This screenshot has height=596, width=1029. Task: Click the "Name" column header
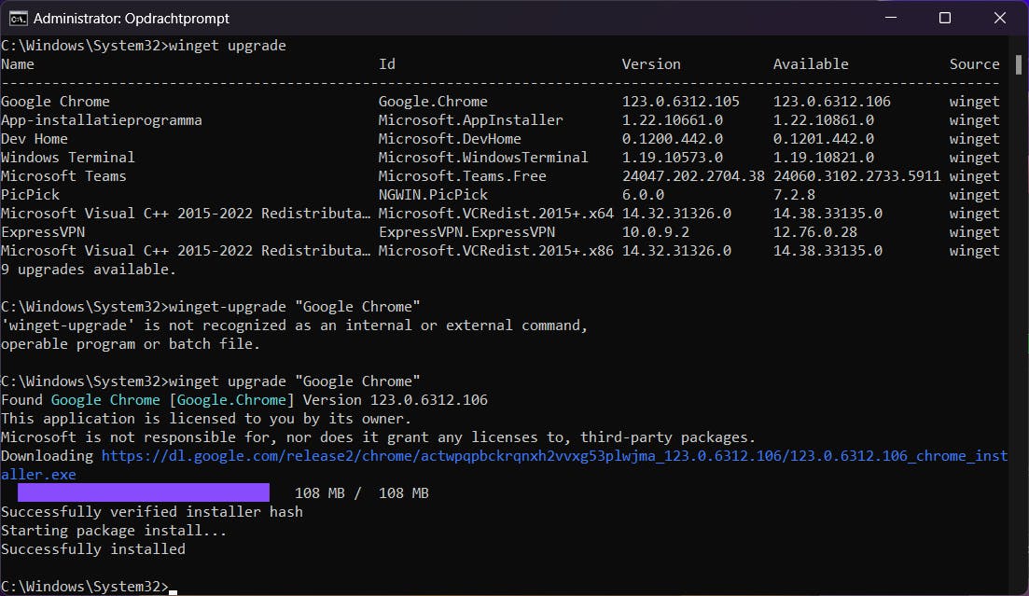18,64
